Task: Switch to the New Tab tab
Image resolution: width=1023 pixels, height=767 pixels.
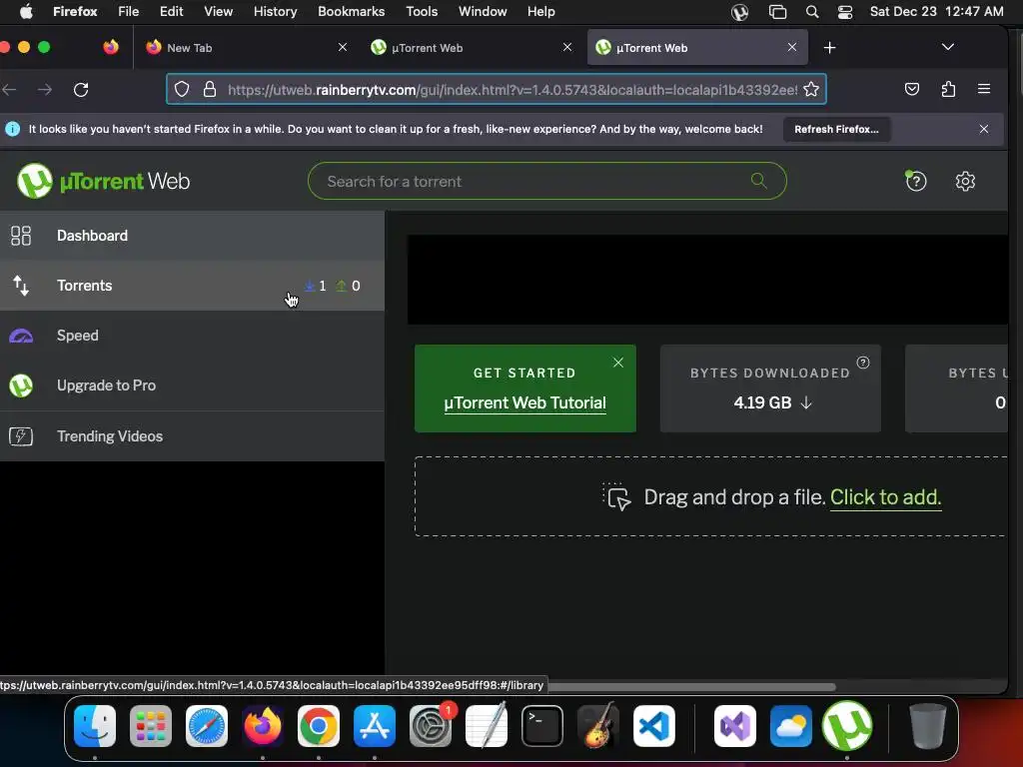Action: (246, 48)
